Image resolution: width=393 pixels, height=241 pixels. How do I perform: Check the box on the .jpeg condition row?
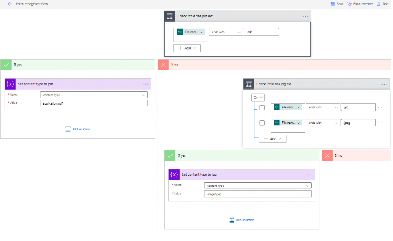pyautogui.click(x=263, y=123)
